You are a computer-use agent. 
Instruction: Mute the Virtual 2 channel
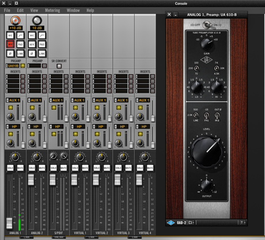coord(107,168)
